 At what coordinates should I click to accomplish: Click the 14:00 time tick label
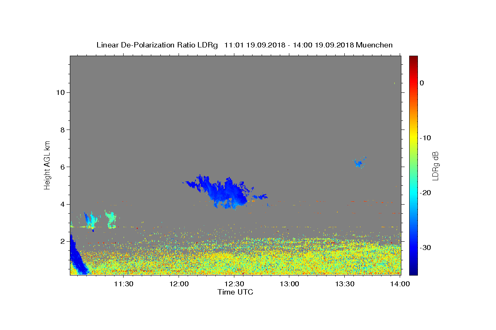coord(401,284)
